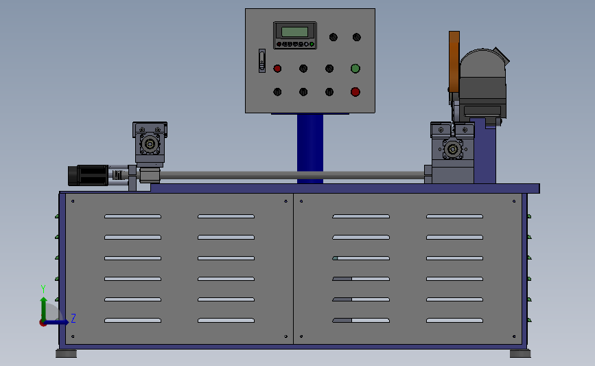The image size is (595, 366).
Task: Select the right leveling foot under cabinet
Action: point(520,354)
